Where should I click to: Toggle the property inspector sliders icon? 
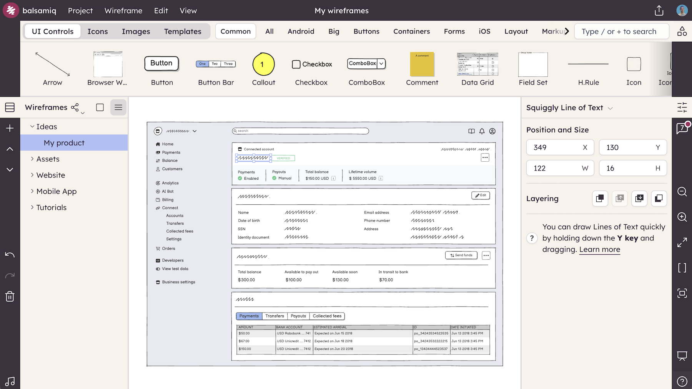tap(682, 108)
